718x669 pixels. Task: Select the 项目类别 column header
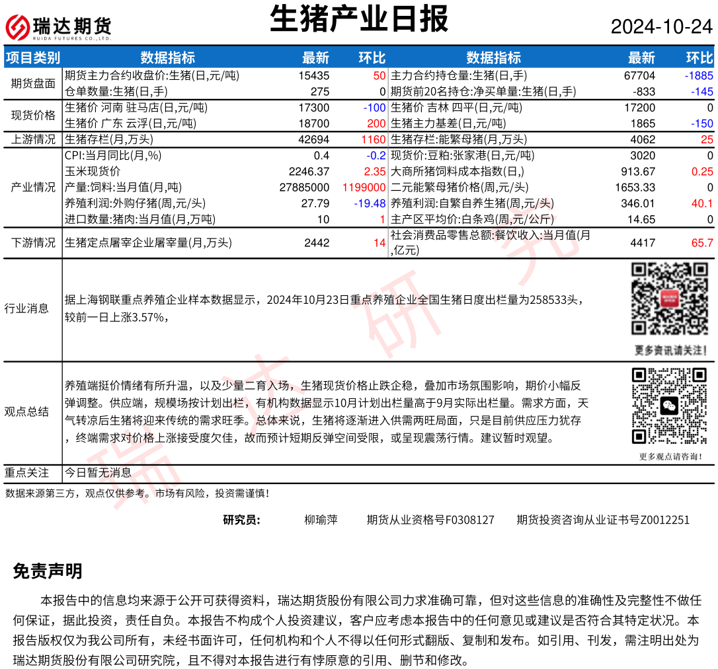(32, 57)
